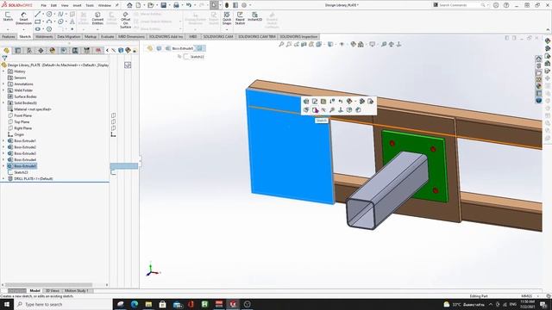Click the filter icon above the feature tree
The image size is (552, 310).
(x=4, y=59)
